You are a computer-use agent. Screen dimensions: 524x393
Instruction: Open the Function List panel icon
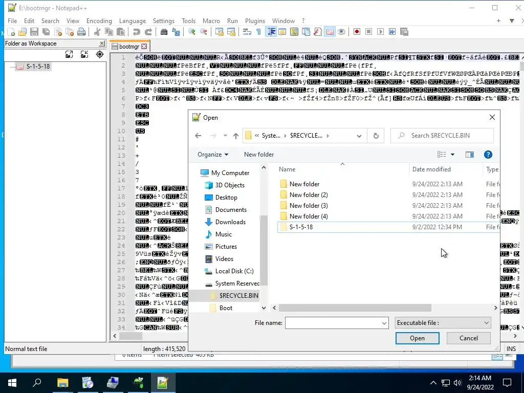pos(317,32)
